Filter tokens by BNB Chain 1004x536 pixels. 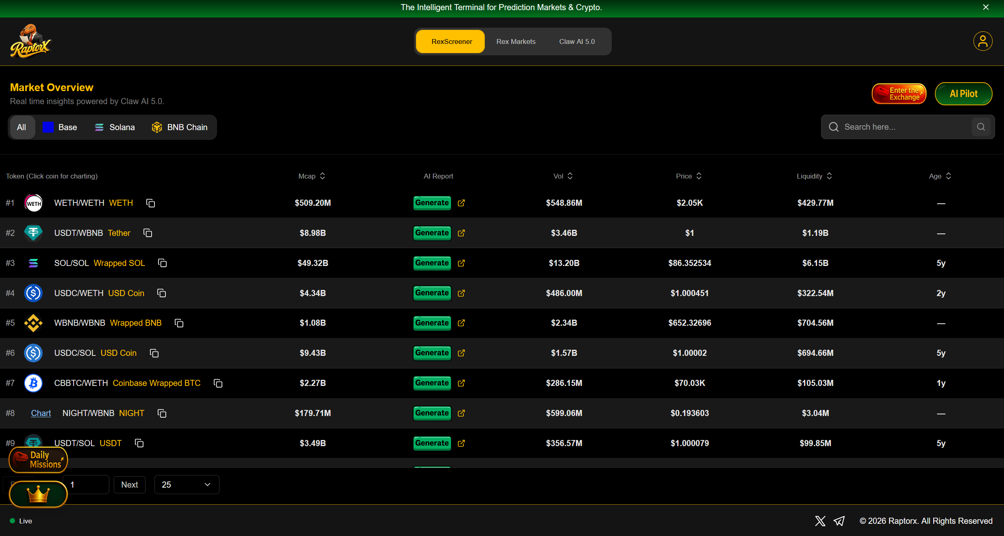(x=180, y=127)
